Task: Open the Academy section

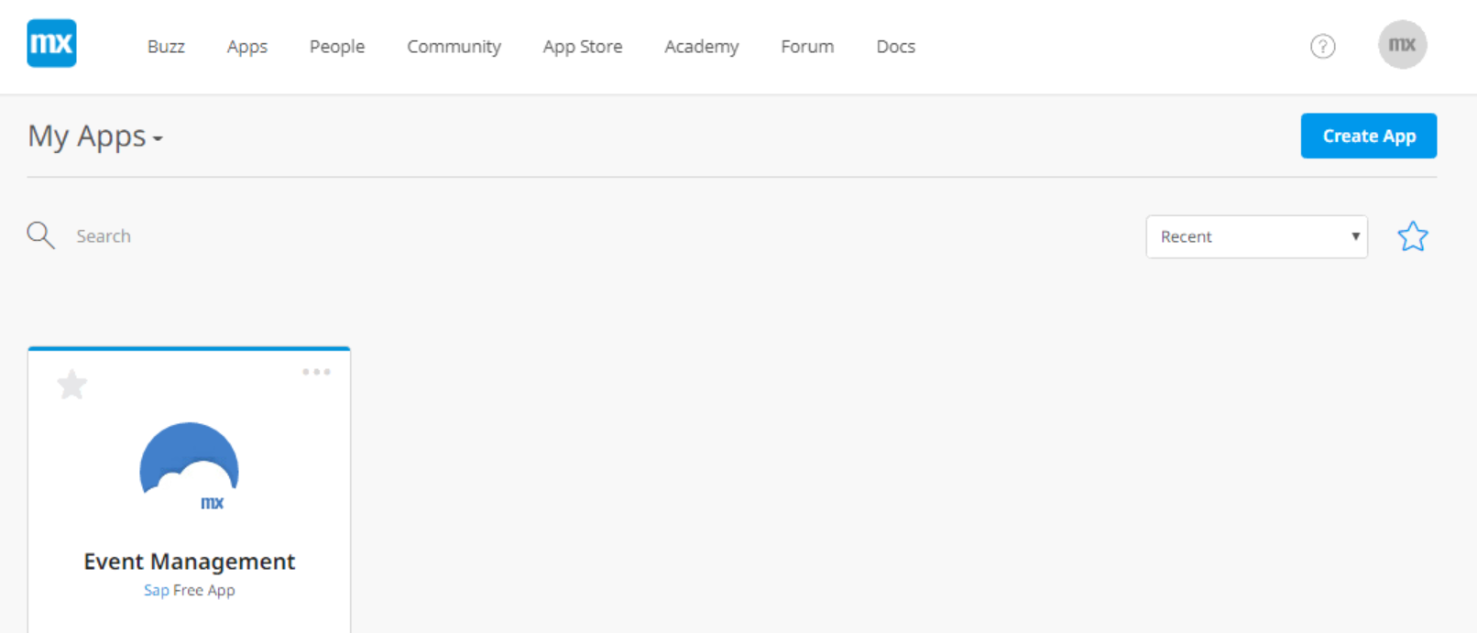Action: tap(702, 47)
